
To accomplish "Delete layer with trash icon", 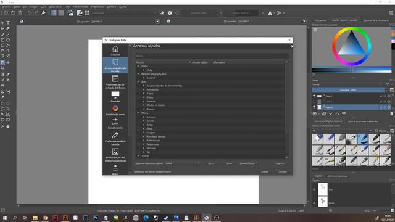I will pos(392,113).
